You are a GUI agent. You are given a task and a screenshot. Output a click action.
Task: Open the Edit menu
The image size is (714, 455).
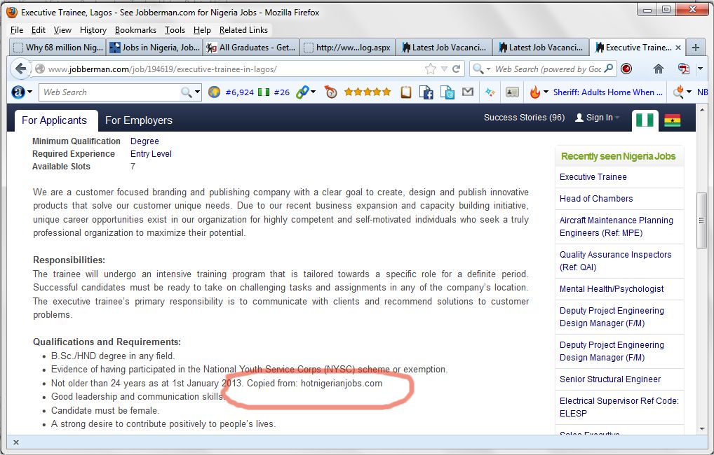(39, 30)
